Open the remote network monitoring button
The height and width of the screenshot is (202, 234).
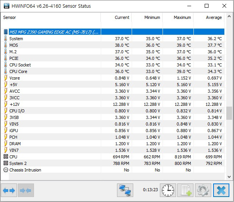[125, 190]
